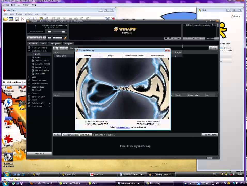The height and width of the screenshot is (186, 247).
Task: Open the 'Taste comenzi rapide' tab
Action: point(134,56)
